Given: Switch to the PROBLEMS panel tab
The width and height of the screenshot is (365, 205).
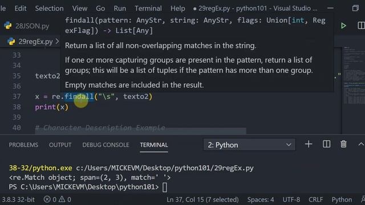Looking at the screenshot, I should pyautogui.click(x=23, y=145).
